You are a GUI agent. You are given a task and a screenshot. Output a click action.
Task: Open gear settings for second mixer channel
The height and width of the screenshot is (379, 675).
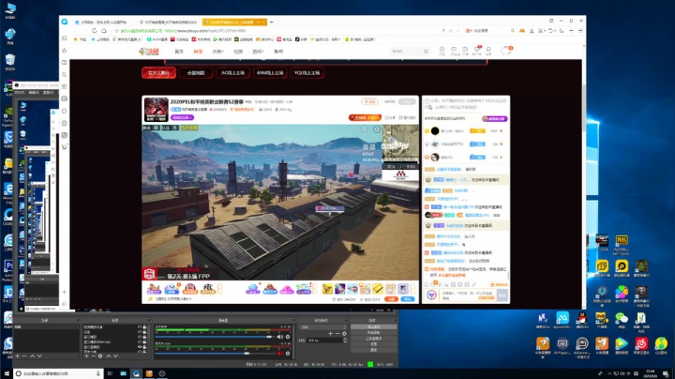click(288, 353)
